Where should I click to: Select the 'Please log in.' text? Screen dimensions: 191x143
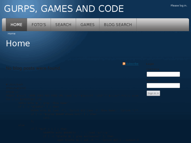pos(179,6)
